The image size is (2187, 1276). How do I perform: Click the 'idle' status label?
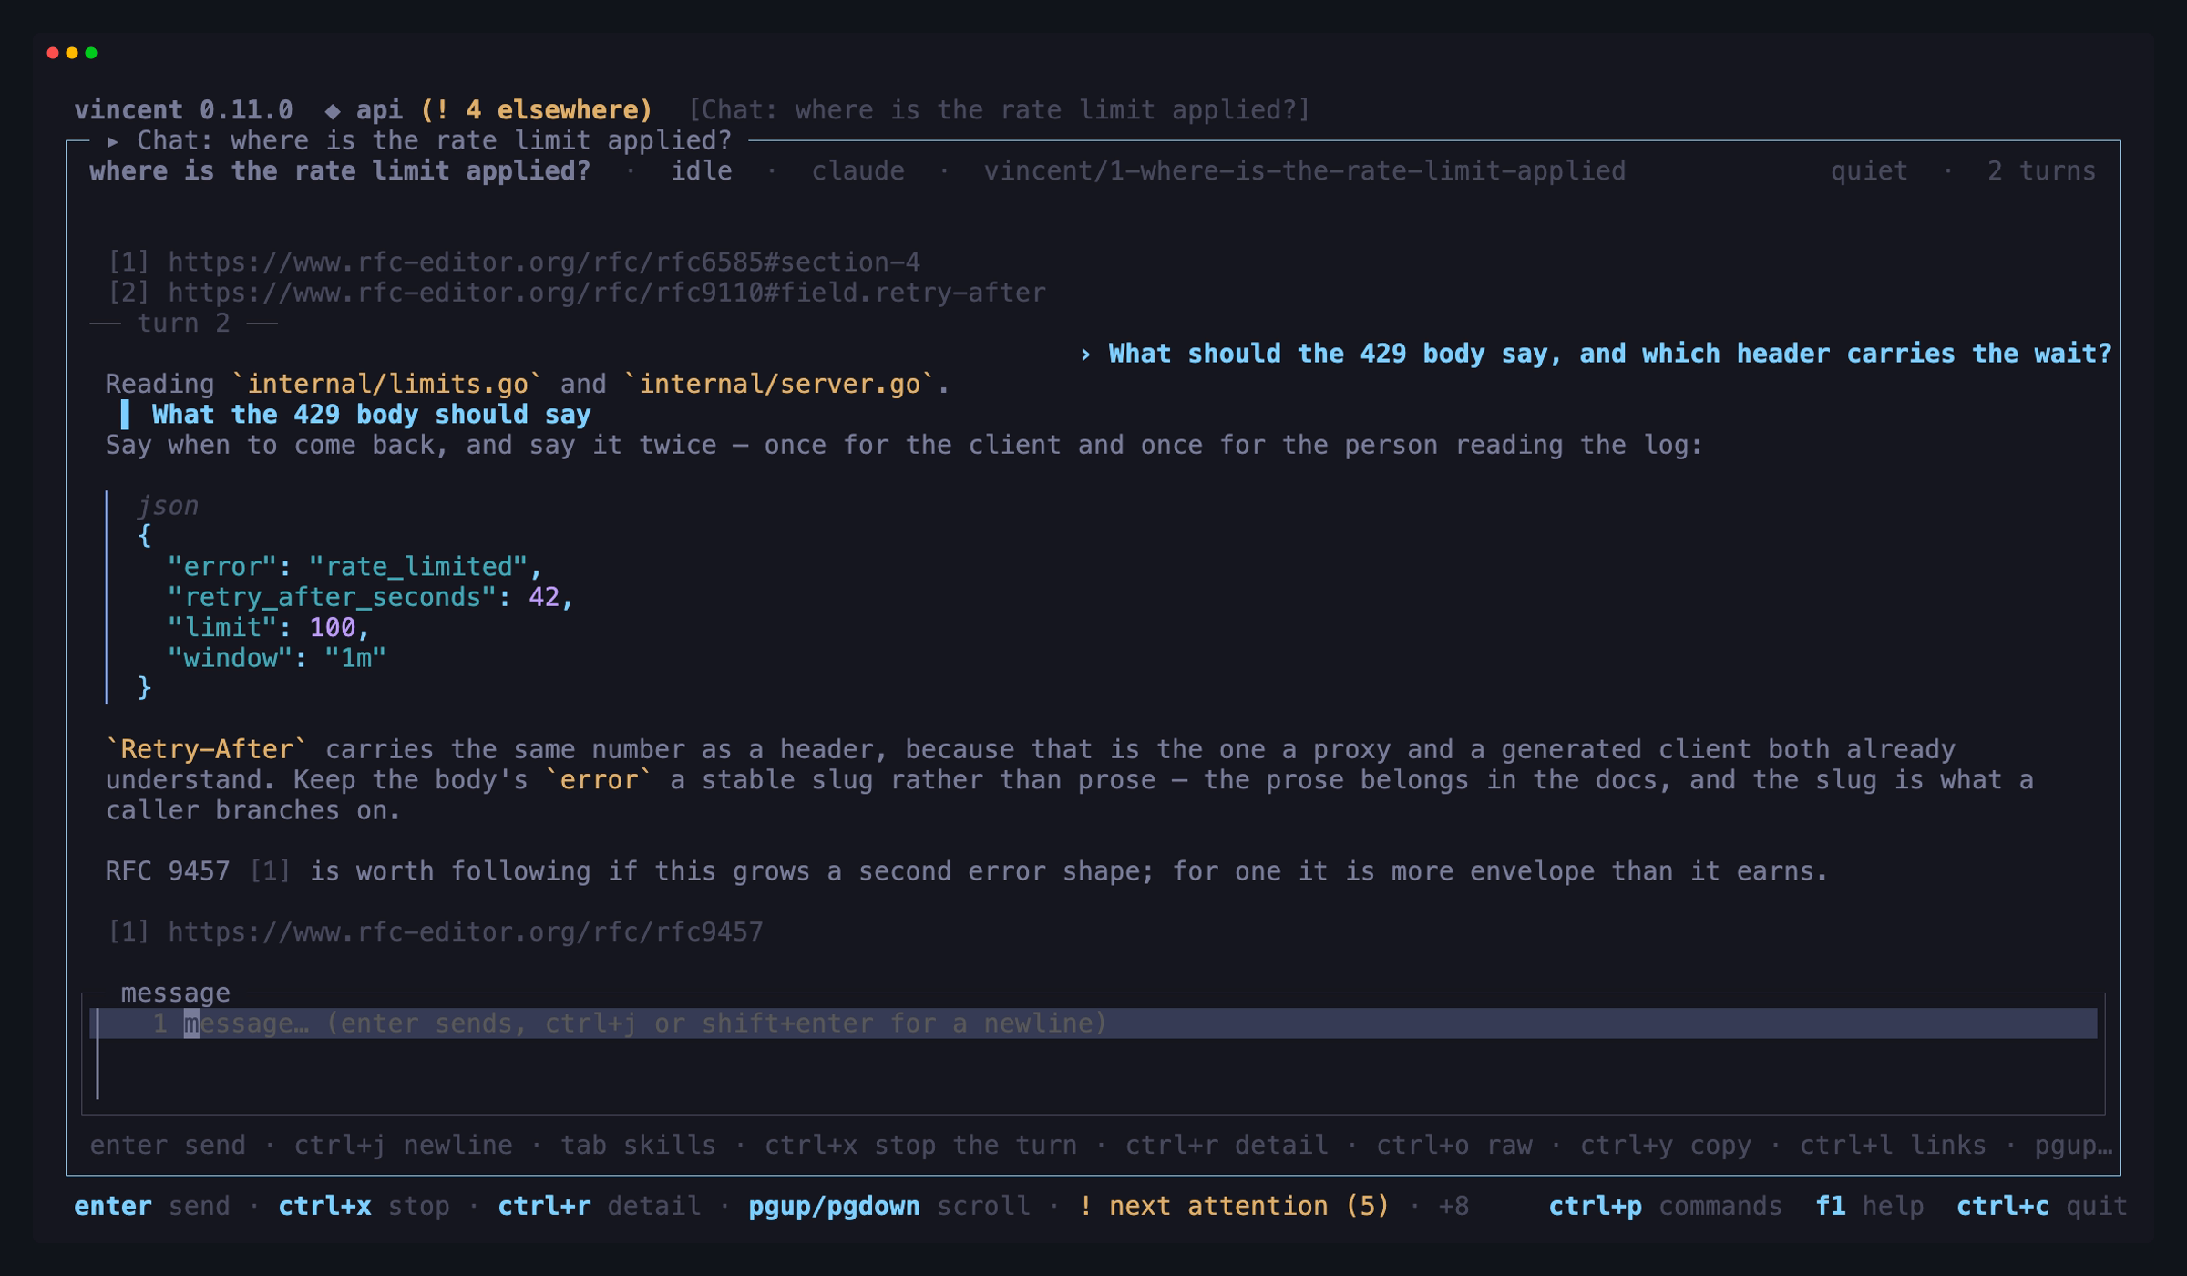click(x=702, y=171)
